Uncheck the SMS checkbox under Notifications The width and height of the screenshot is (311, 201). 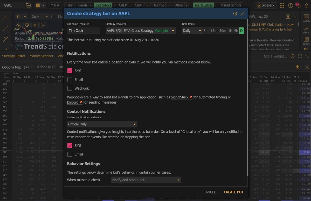(70, 71)
